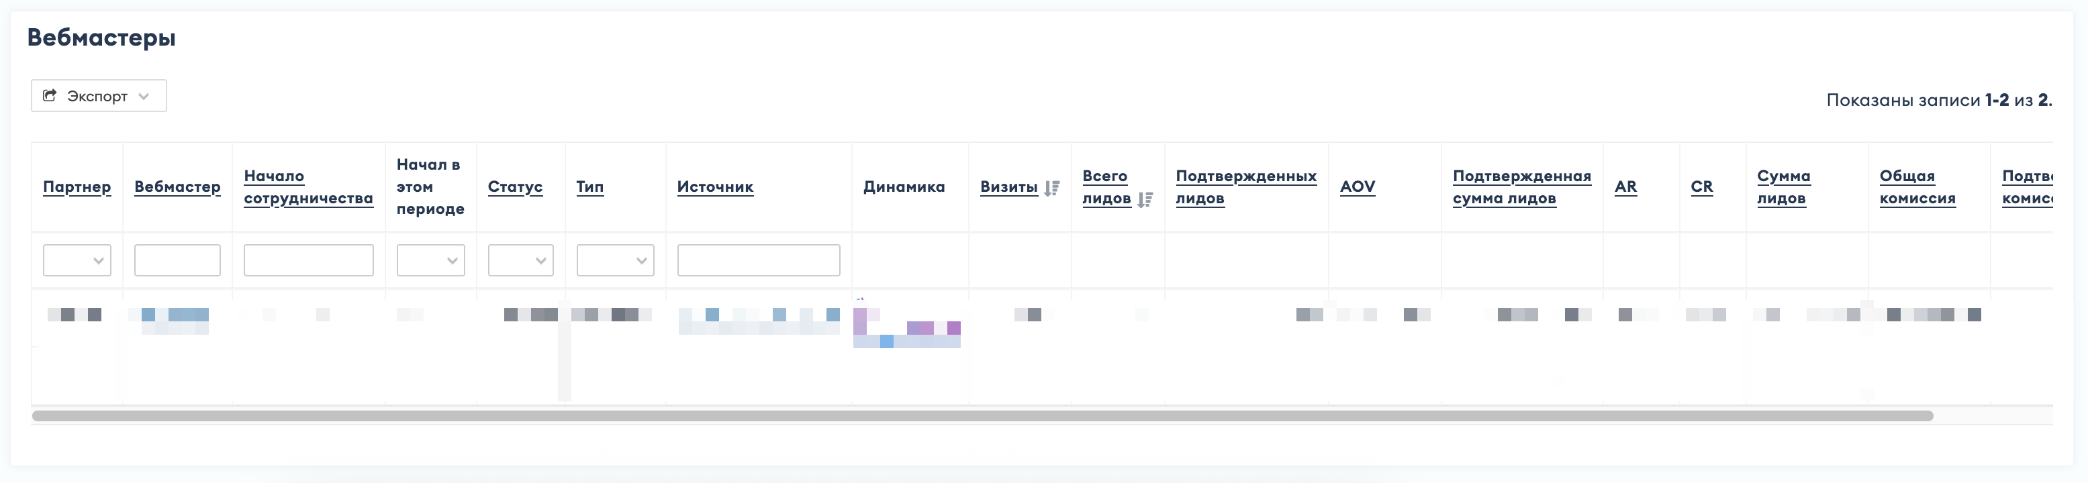Click the sort icon next to Визиты
Image resolution: width=2088 pixels, height=483 pixels.
coord(1052,188)
